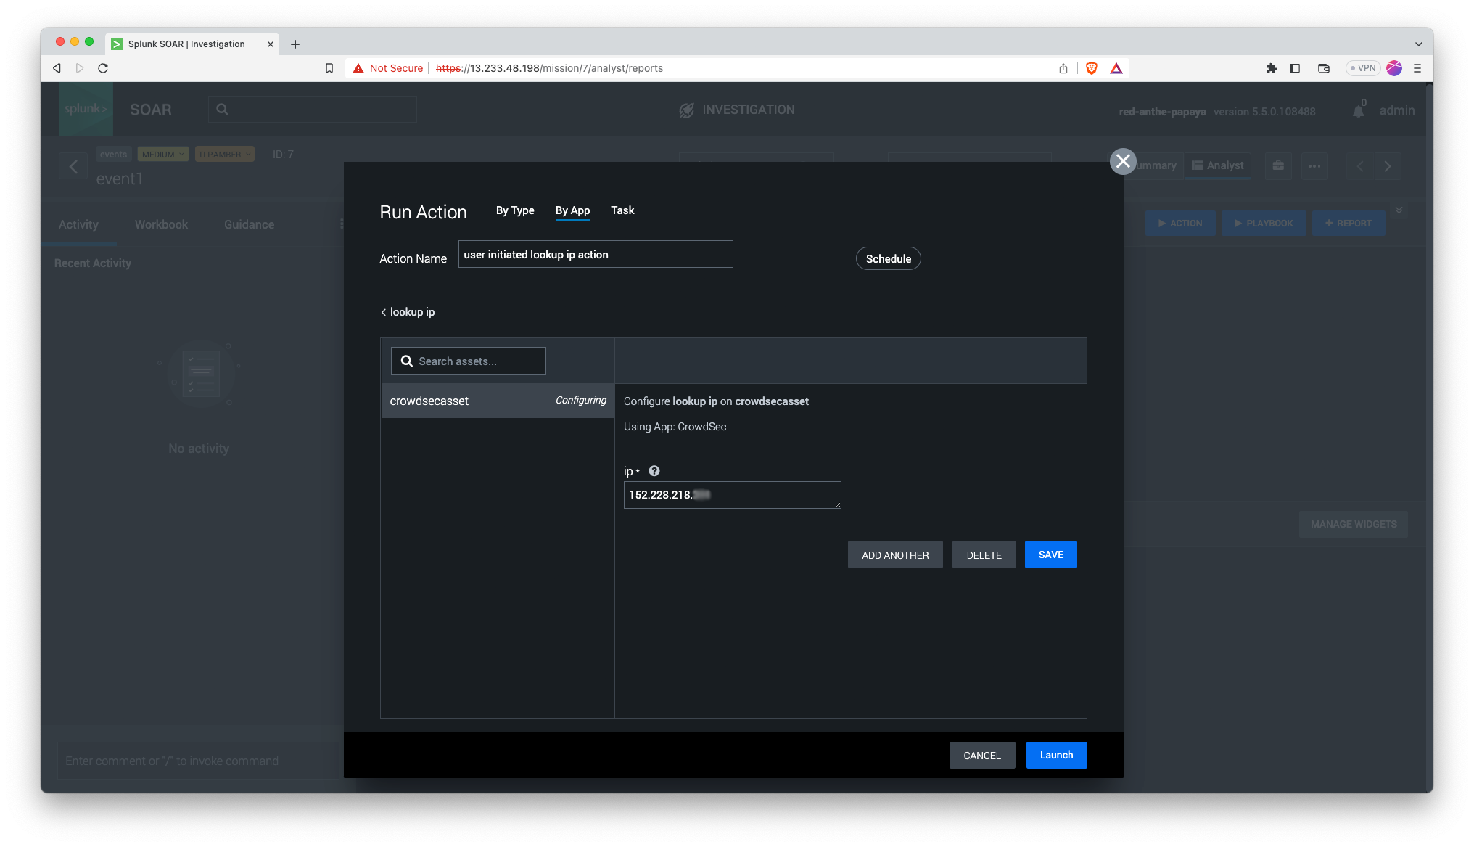
Task: Click the ip field help question icon
Action: [654, 471]
